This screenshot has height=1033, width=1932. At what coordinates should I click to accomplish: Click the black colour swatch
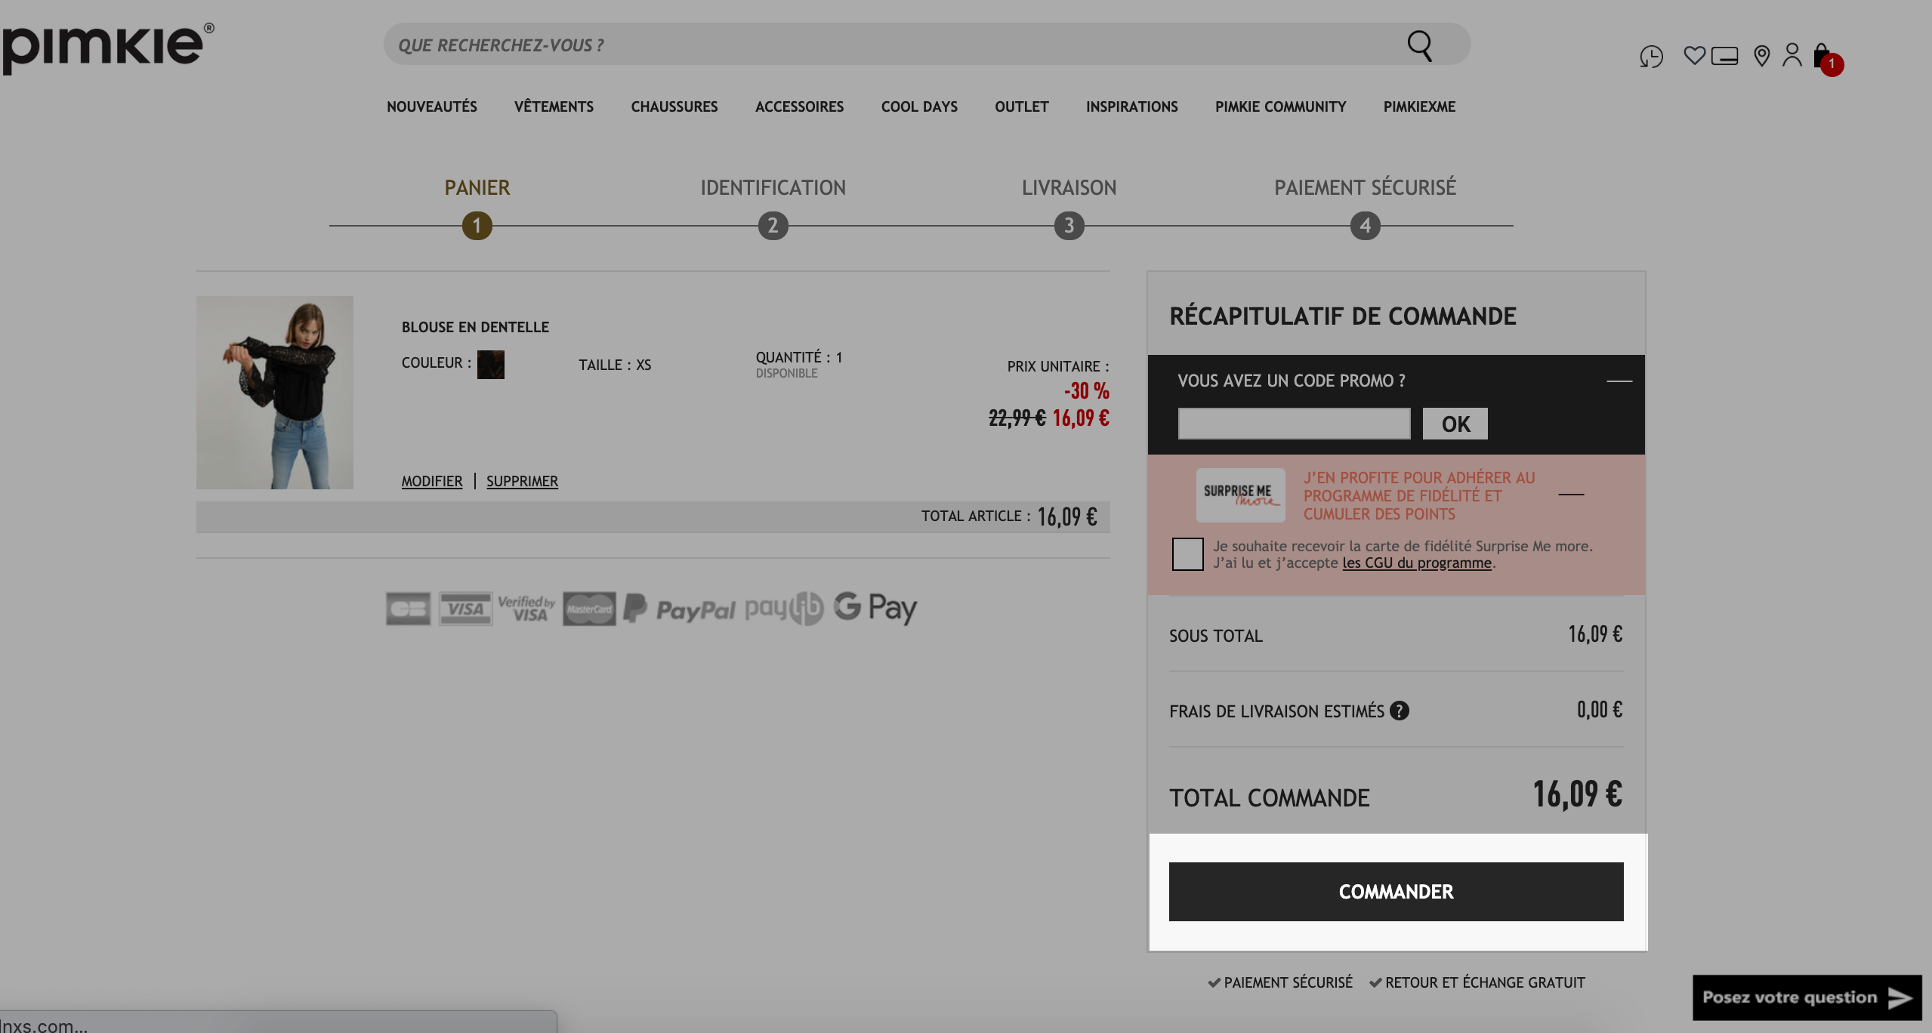pos(490,365)
